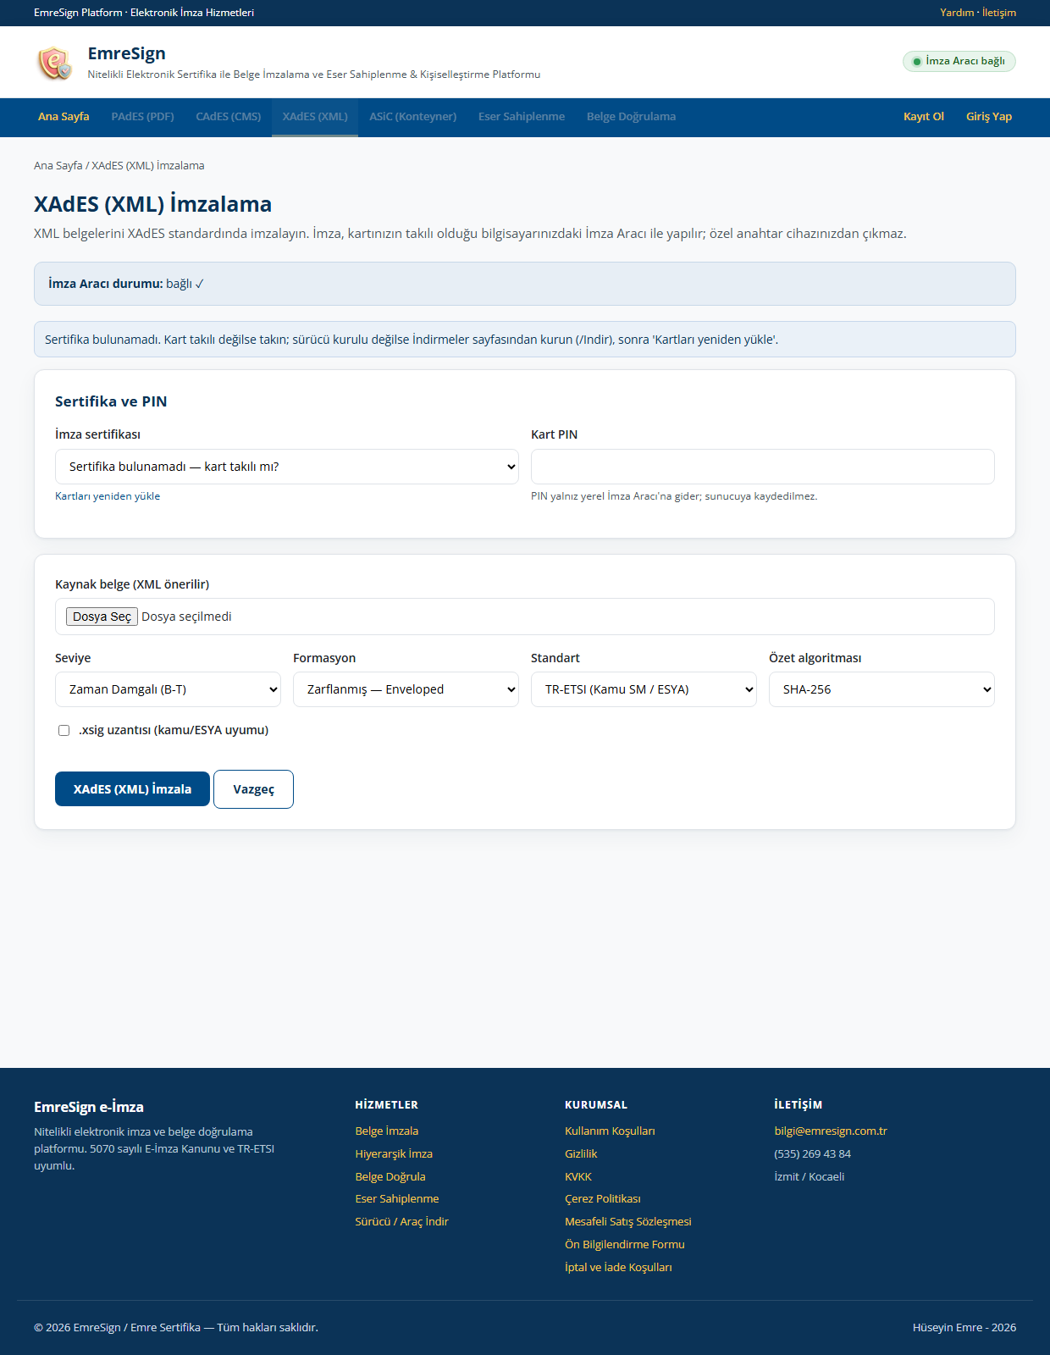
Task: Open İptal ve İade Koşulları link
Action: coord(618,1268)
